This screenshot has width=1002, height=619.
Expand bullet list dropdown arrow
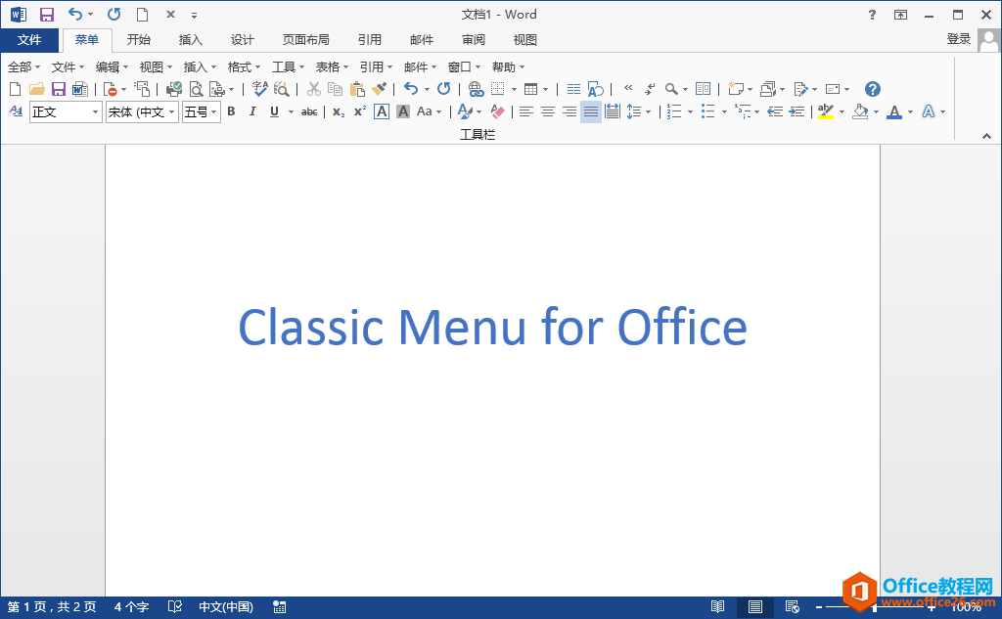point(725,111)
